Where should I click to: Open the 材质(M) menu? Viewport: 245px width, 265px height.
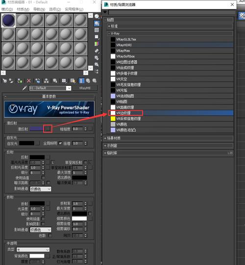click(23, 9)
